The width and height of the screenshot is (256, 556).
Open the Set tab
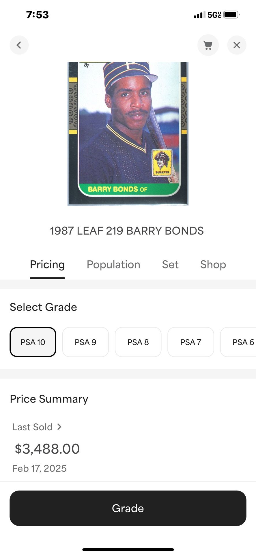[x=170, y=264]
